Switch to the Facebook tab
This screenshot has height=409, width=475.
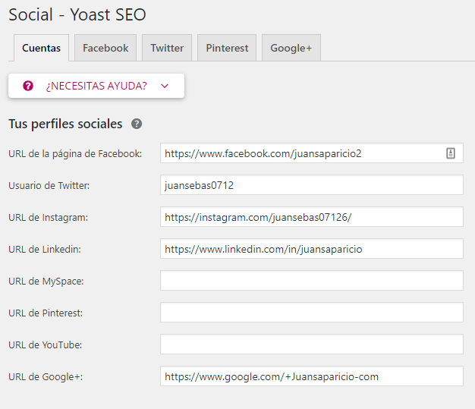coord(105,48)
